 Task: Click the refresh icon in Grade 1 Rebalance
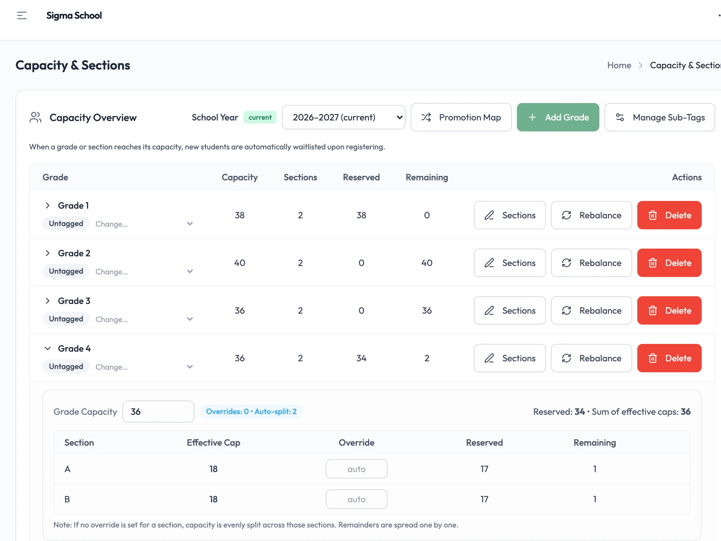(x=566, y=215)
